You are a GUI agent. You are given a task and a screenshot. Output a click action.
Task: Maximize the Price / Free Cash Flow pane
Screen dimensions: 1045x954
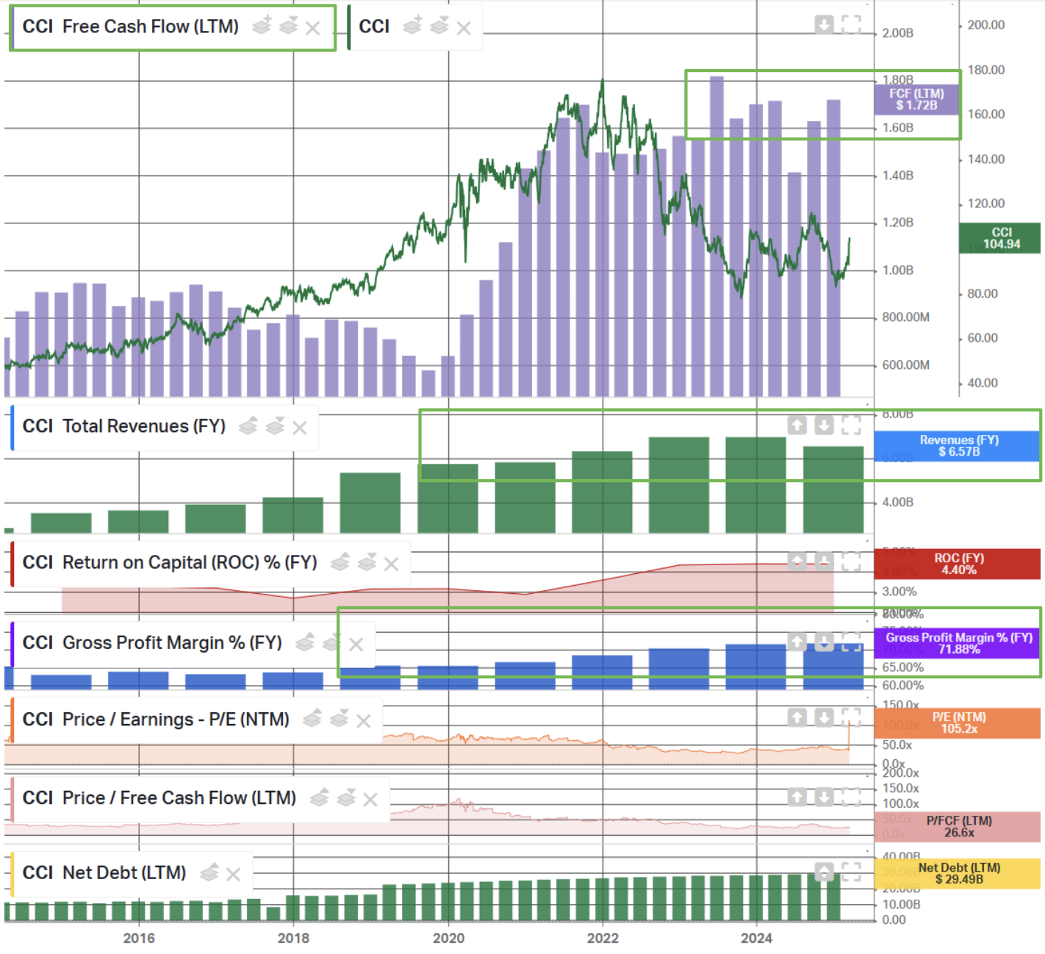coord(851,797)
